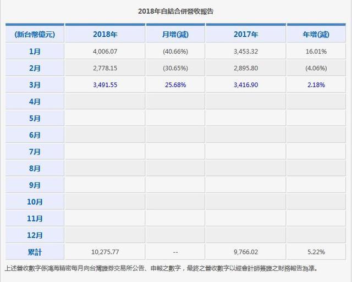Click the 2017年 column header
This screenshot has width=352, height=282.
245,35
